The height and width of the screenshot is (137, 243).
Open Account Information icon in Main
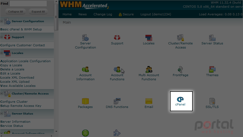pyautogui.click(x=85, y=69)
